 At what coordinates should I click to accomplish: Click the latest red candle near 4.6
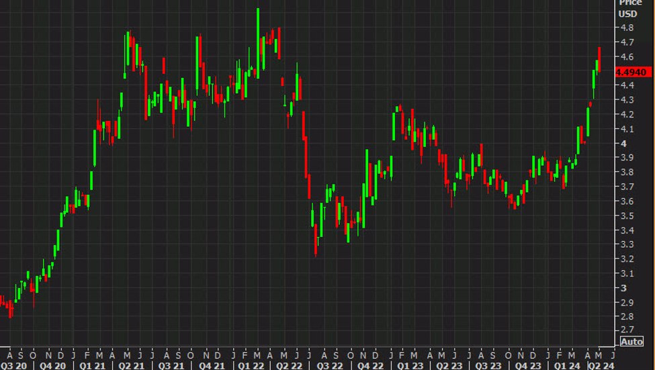tap(599, 58)
